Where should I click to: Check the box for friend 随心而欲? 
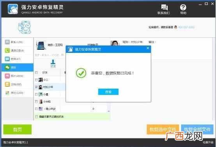pos(36,109)
